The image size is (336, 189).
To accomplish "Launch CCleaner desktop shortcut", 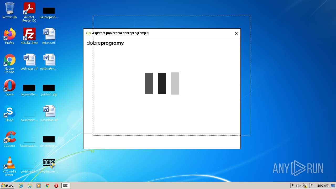I will (x=9, y=139).
